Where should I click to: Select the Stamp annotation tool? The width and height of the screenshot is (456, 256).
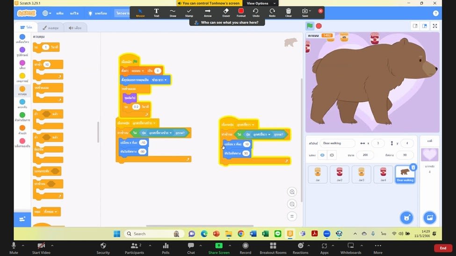click(189, 13)
